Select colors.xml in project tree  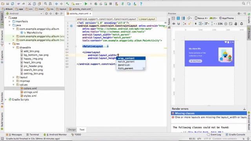(30, 89)
